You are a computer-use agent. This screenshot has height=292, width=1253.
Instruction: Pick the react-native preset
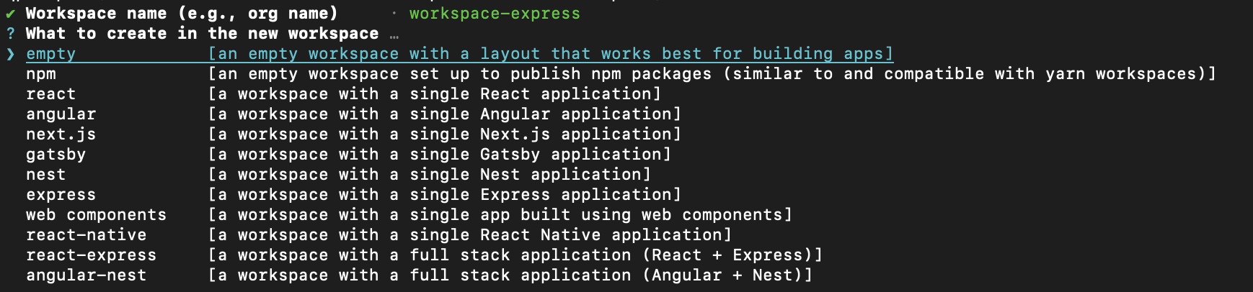[x=86, y=235]
